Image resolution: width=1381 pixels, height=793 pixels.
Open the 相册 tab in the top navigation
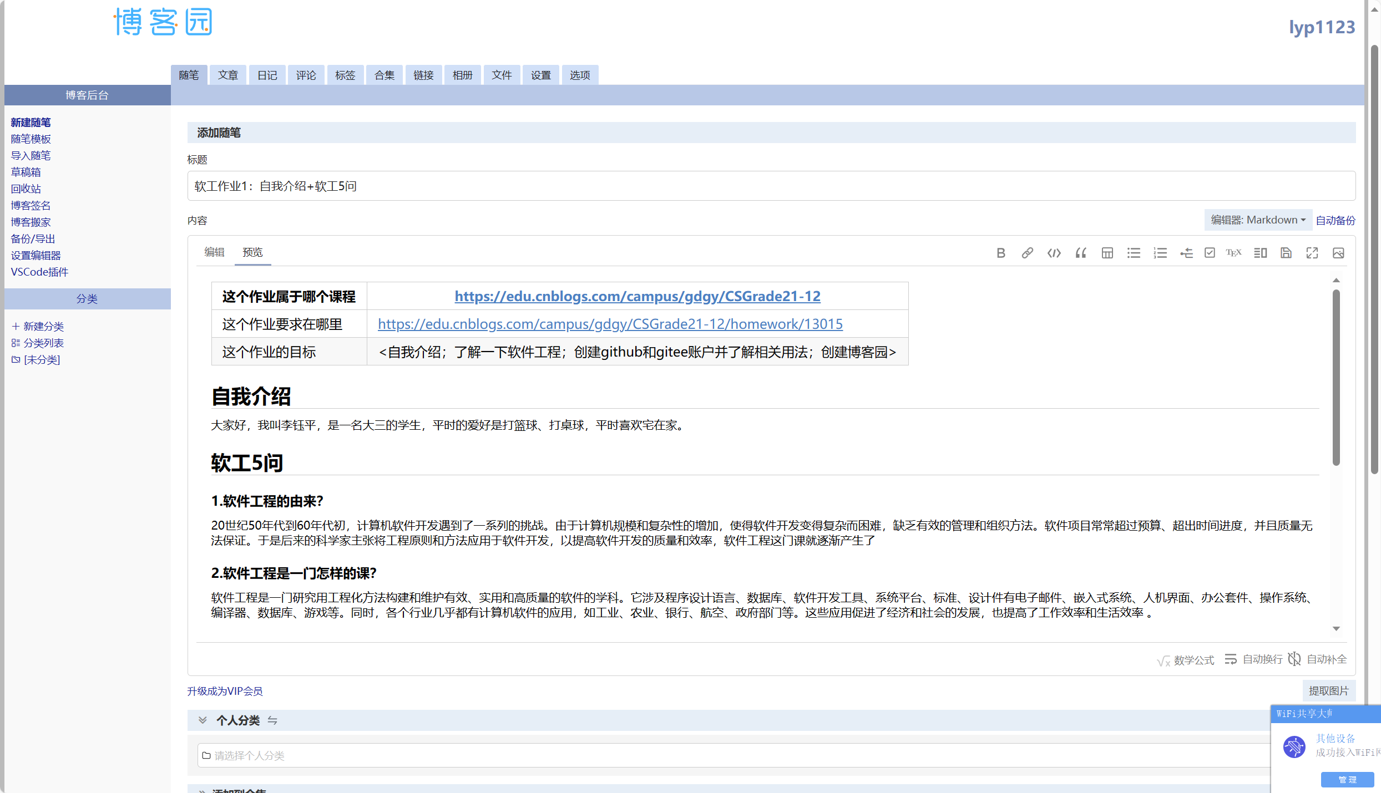tap(462, 75)
